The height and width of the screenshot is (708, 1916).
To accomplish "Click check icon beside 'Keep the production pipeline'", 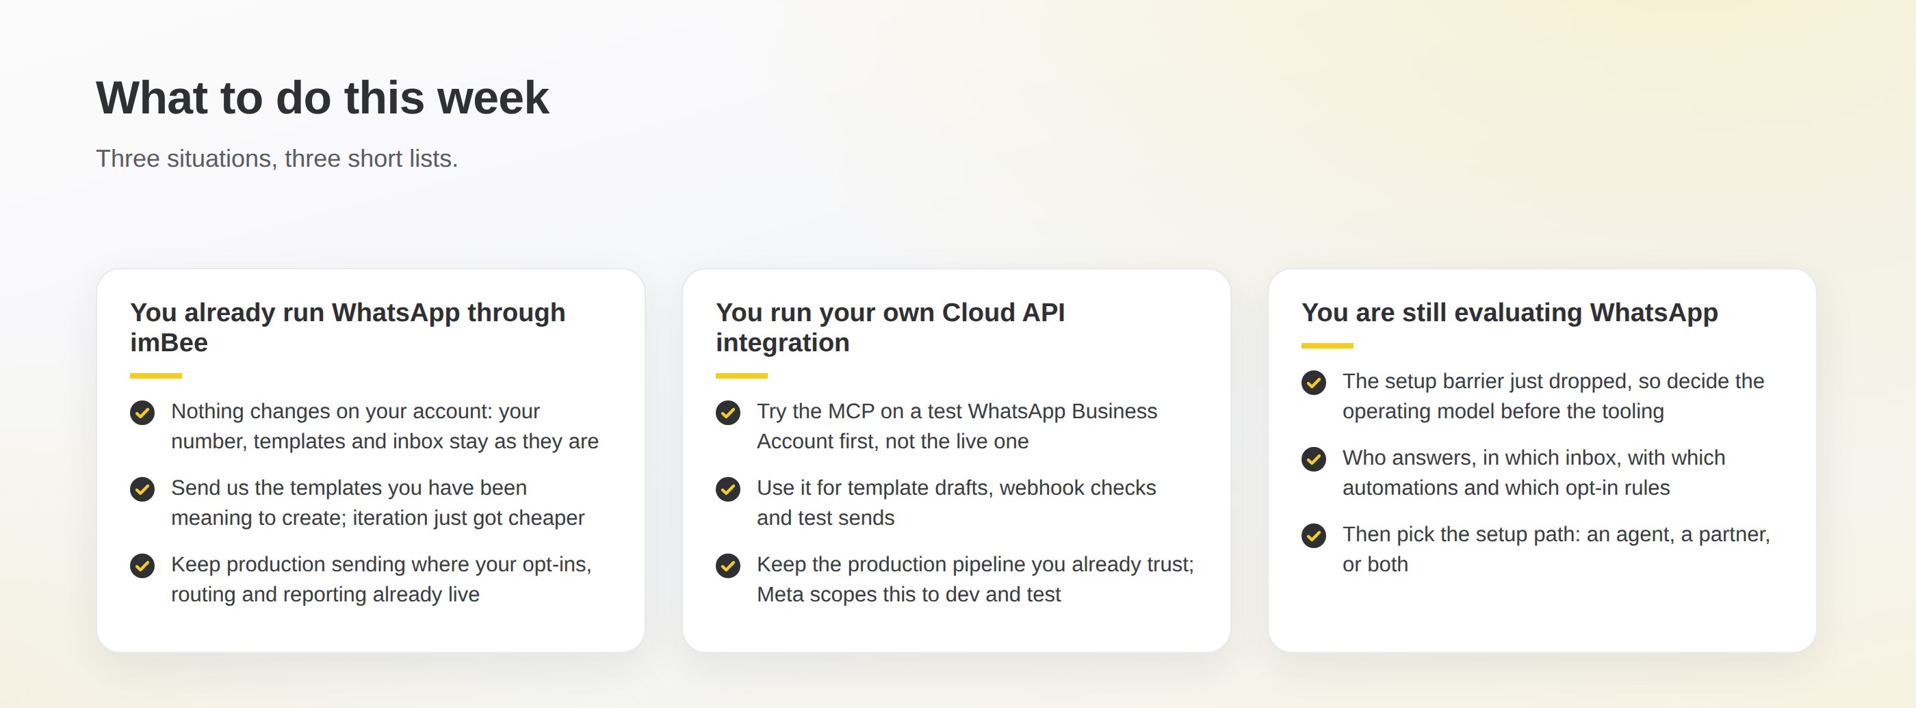I will coord(727,565).
